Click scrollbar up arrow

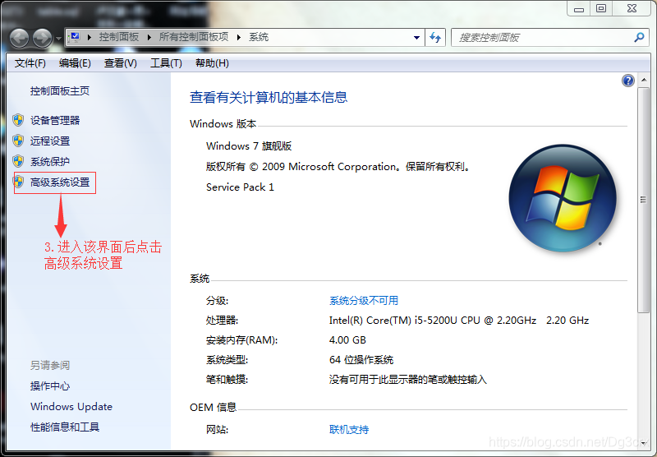coord(644,80)
